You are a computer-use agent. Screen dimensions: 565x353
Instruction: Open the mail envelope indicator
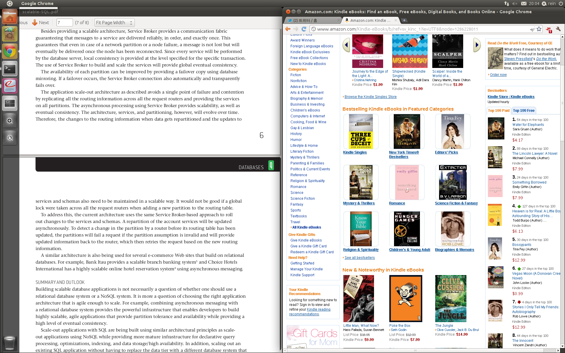click(524, 4)
